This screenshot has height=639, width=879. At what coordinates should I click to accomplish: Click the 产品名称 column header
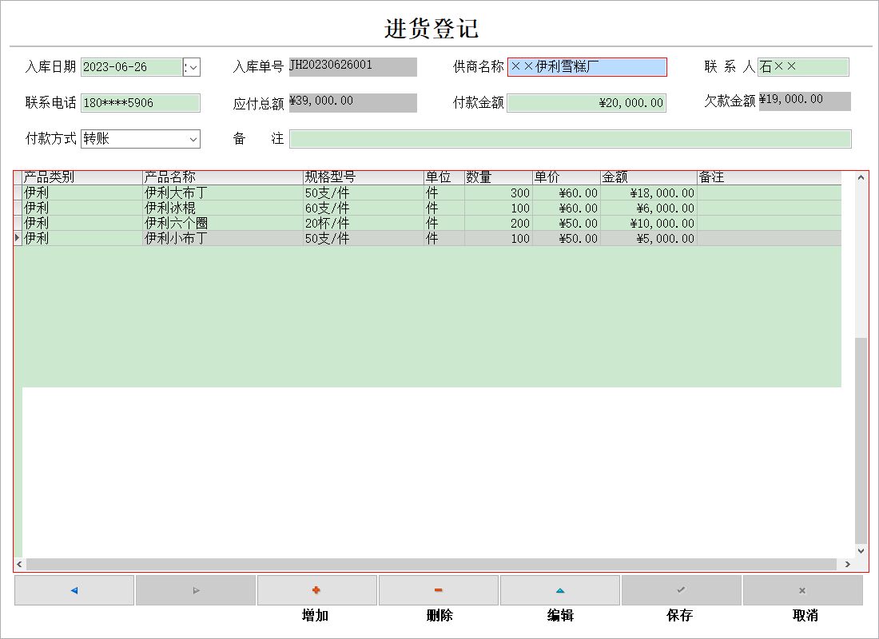tap(223, 177)
